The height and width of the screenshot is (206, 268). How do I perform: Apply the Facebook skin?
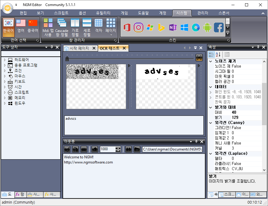pos(219,27)
